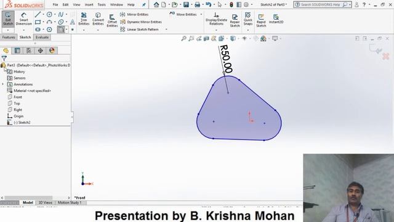
Task: Click Zoom to Fit in view toolbar
Action: coord(184,38)
